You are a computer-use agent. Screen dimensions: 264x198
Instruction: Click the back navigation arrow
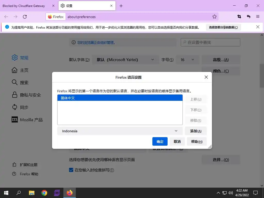[6, 17]
